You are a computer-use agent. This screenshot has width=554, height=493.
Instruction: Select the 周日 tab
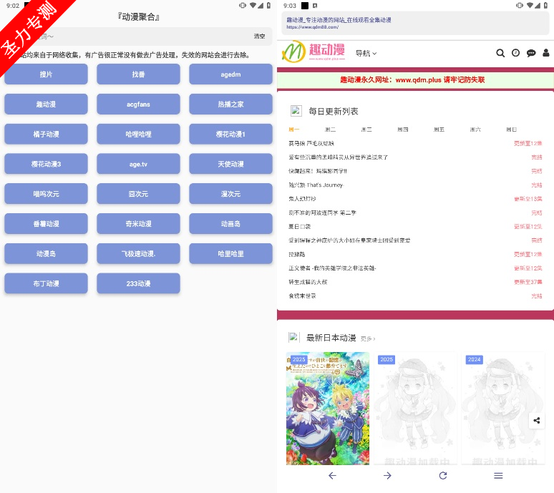(x=512, y=130)
